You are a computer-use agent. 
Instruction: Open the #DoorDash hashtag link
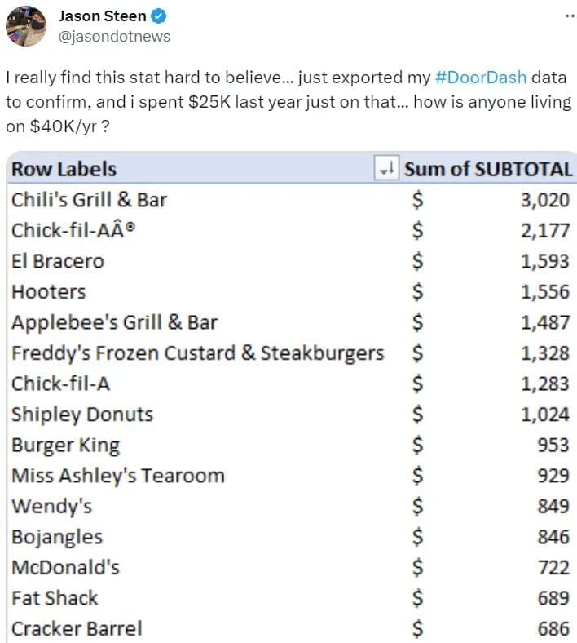point(481,79)
